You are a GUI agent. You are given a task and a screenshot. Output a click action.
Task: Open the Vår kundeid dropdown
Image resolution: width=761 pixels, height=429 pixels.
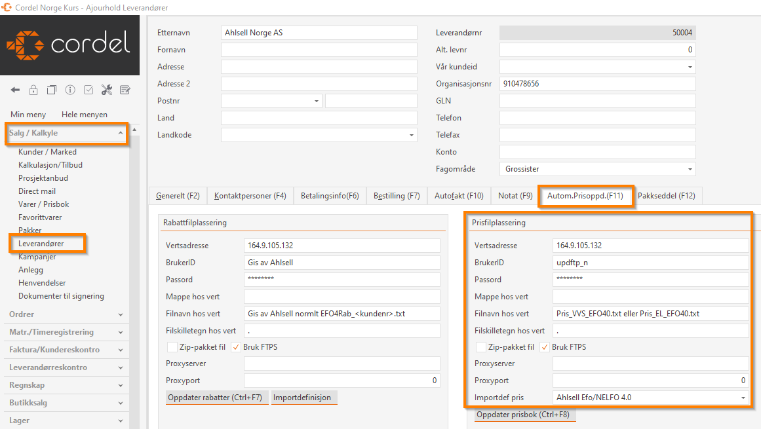click(x=690, y=67)
